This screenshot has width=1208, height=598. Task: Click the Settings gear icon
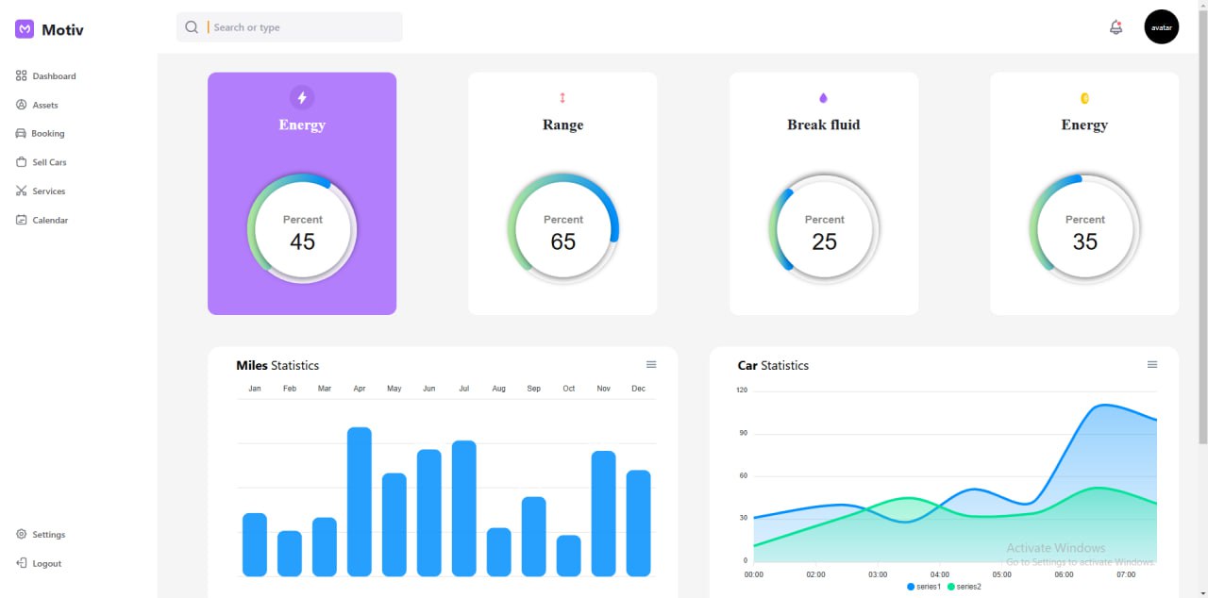coord(22,534)
